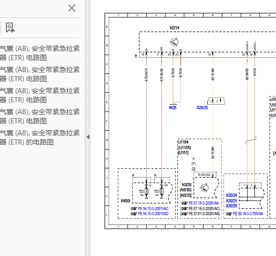
Task: Click the CAN B H pin label
Action: click(247, 46)
